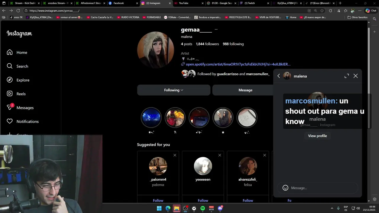
Task: Close the malena chat panel
Action: (356, 76)
